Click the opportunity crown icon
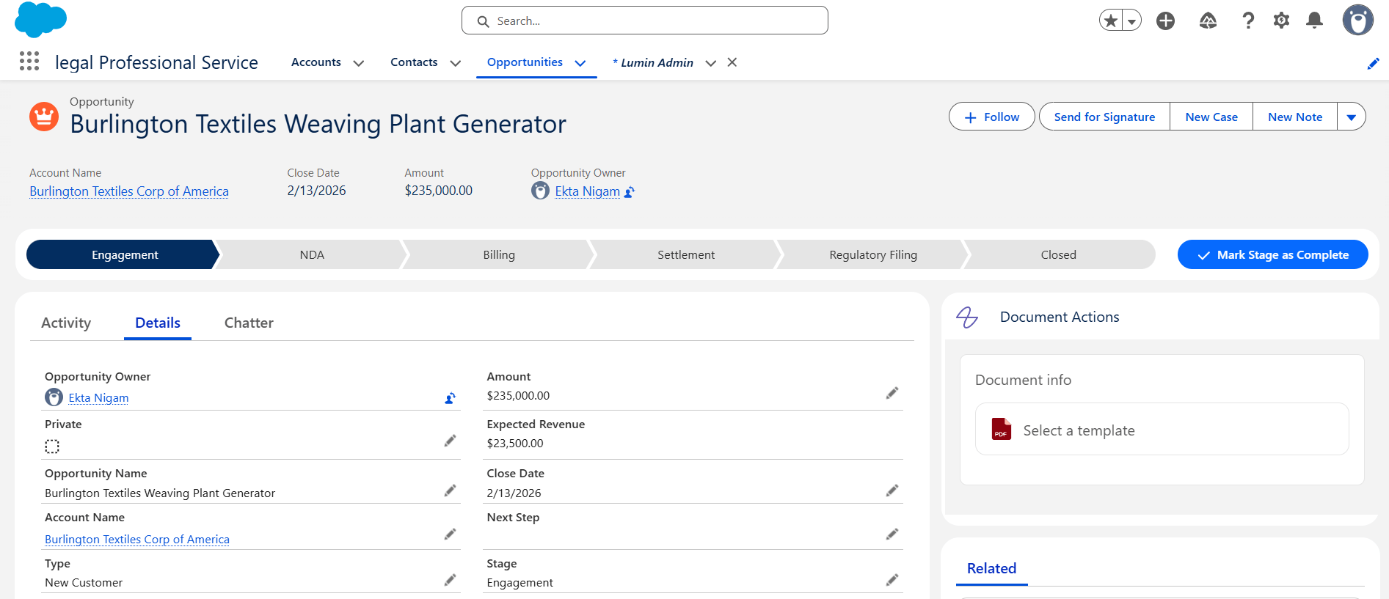This screenshot has width=1389, height=599. [x=44, y=117]
